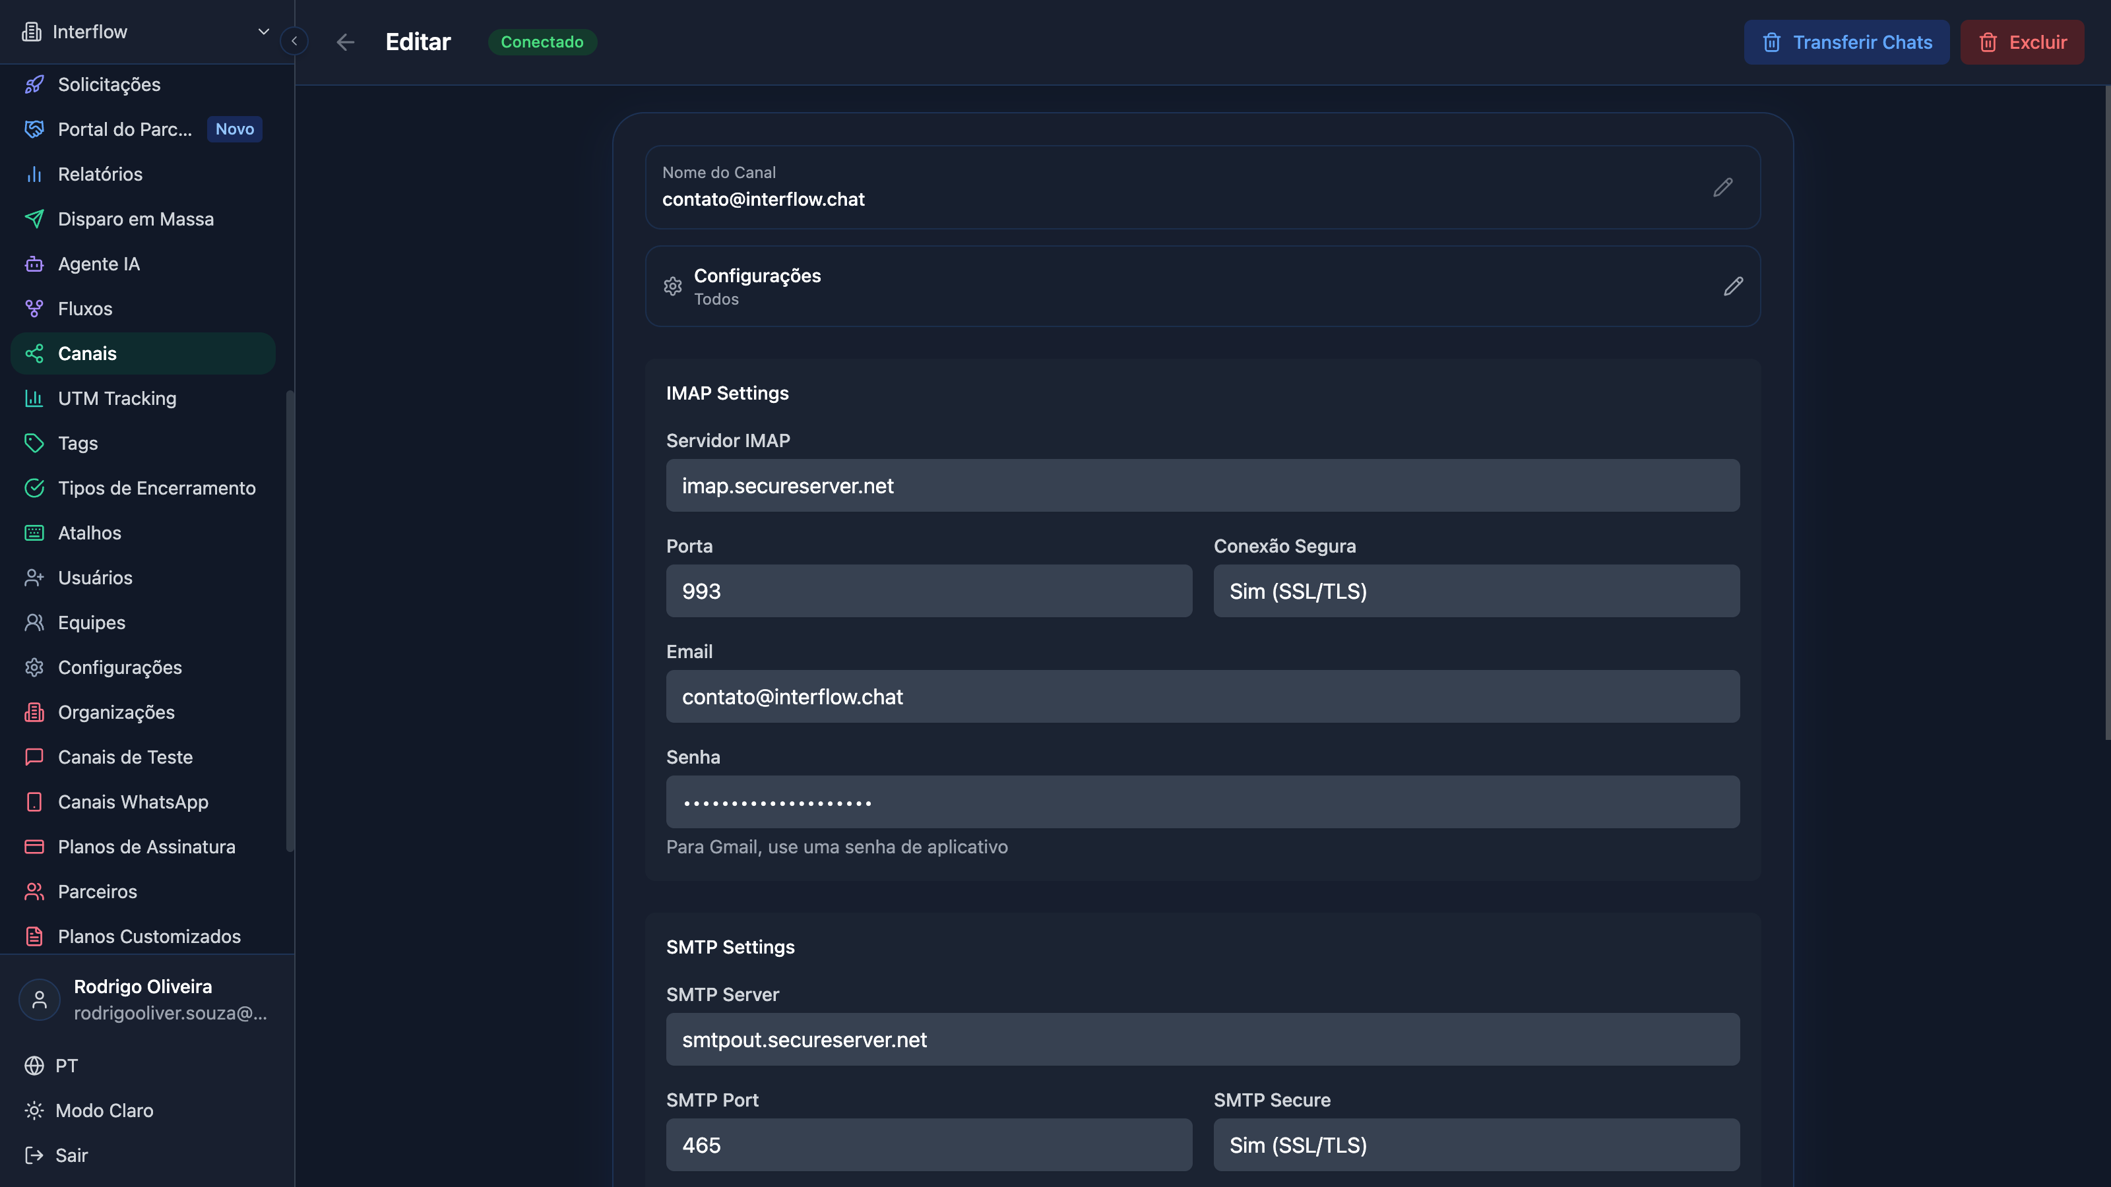2111x1187 pixels.
Task: Click the Novo badge on Portal
Action: click(234, 129)
